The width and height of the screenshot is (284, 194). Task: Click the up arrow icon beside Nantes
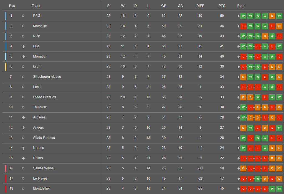point(23,148)
